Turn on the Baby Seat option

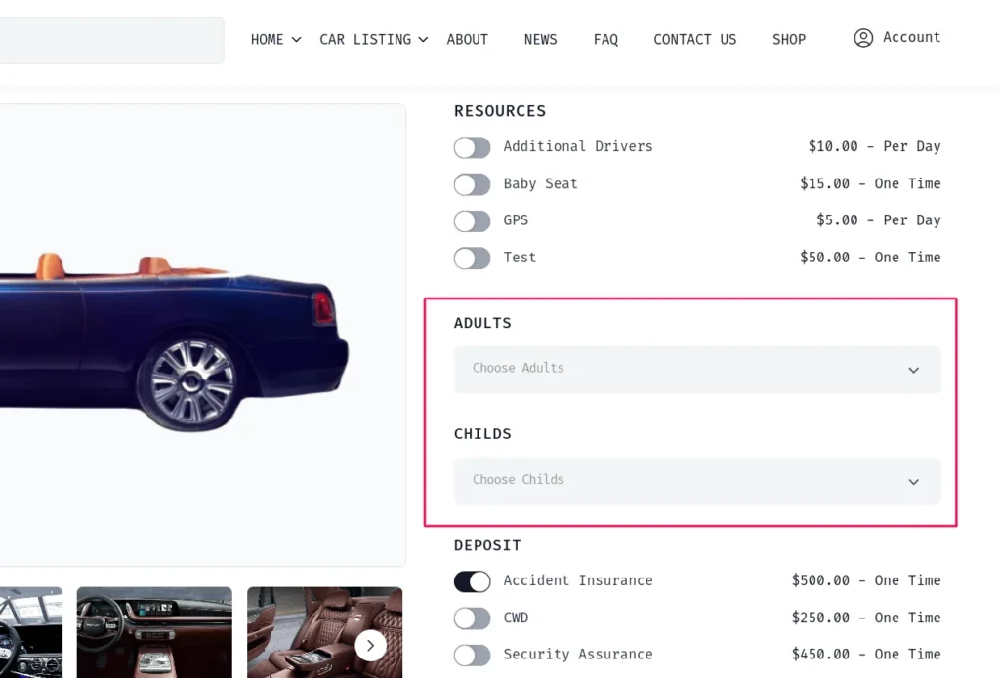tap(472, 184)
